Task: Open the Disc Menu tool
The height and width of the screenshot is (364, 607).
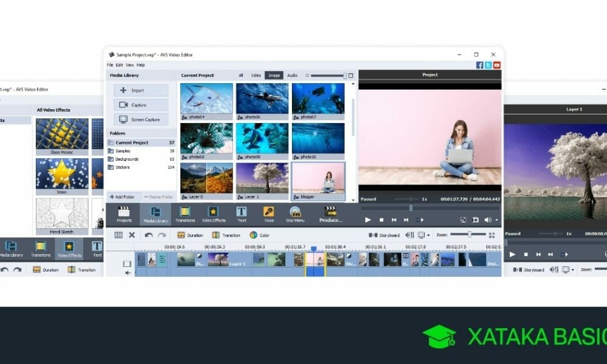Action: (x=295, y=214)
